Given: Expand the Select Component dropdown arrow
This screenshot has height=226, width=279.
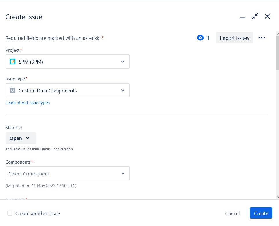Looking at the screenshot, I should 123,173.
